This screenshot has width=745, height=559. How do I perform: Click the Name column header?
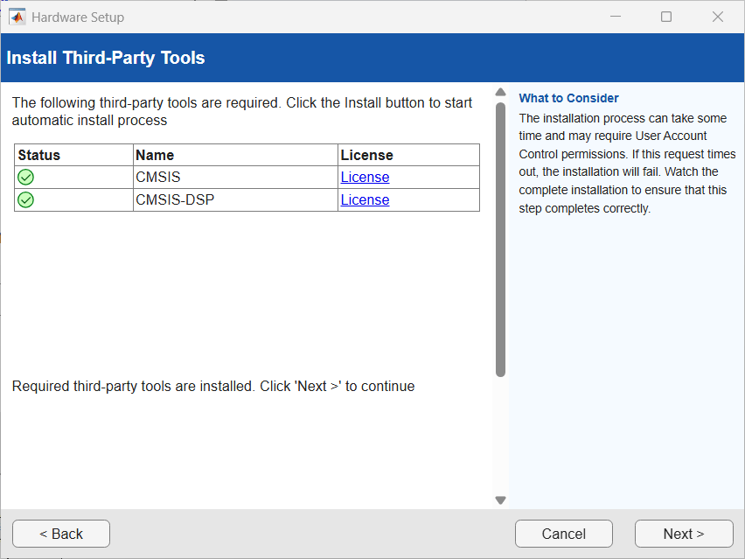pyautogui.click(x=235, y=155)
